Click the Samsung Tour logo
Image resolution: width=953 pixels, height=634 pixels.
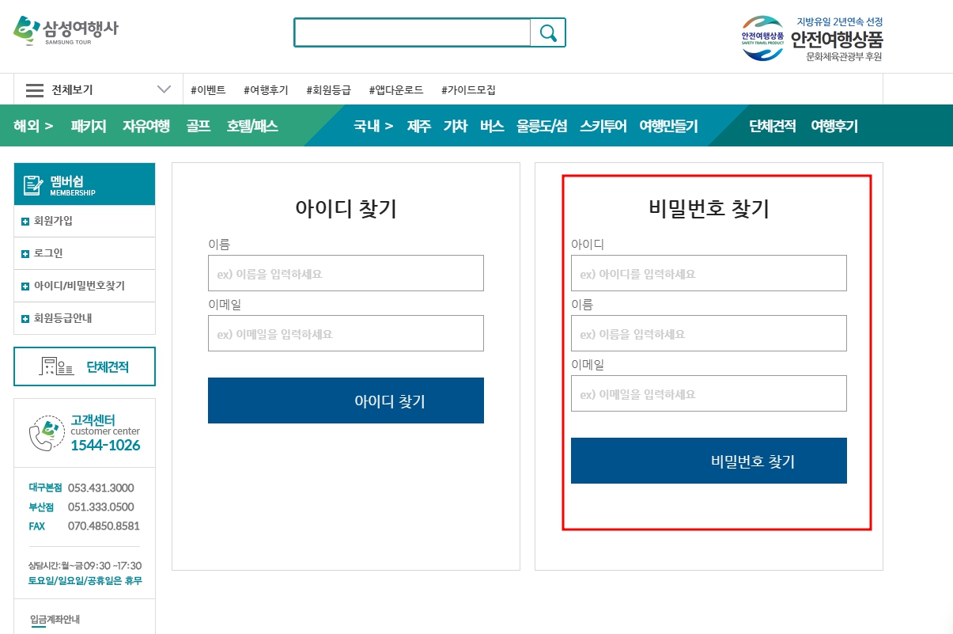(x=66, y=30)
